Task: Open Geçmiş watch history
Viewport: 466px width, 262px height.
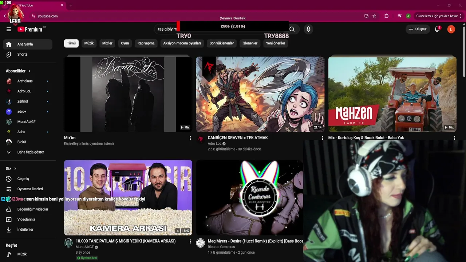Action: click(28, 179)
